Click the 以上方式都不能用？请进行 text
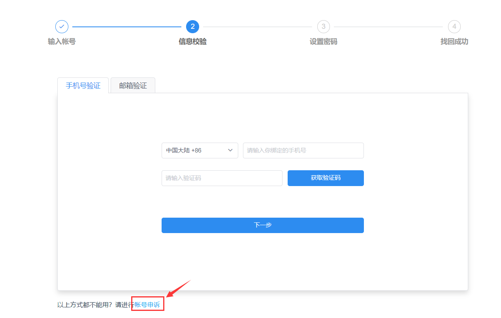This screenshot has height=318, width=501. pos(96,305)
